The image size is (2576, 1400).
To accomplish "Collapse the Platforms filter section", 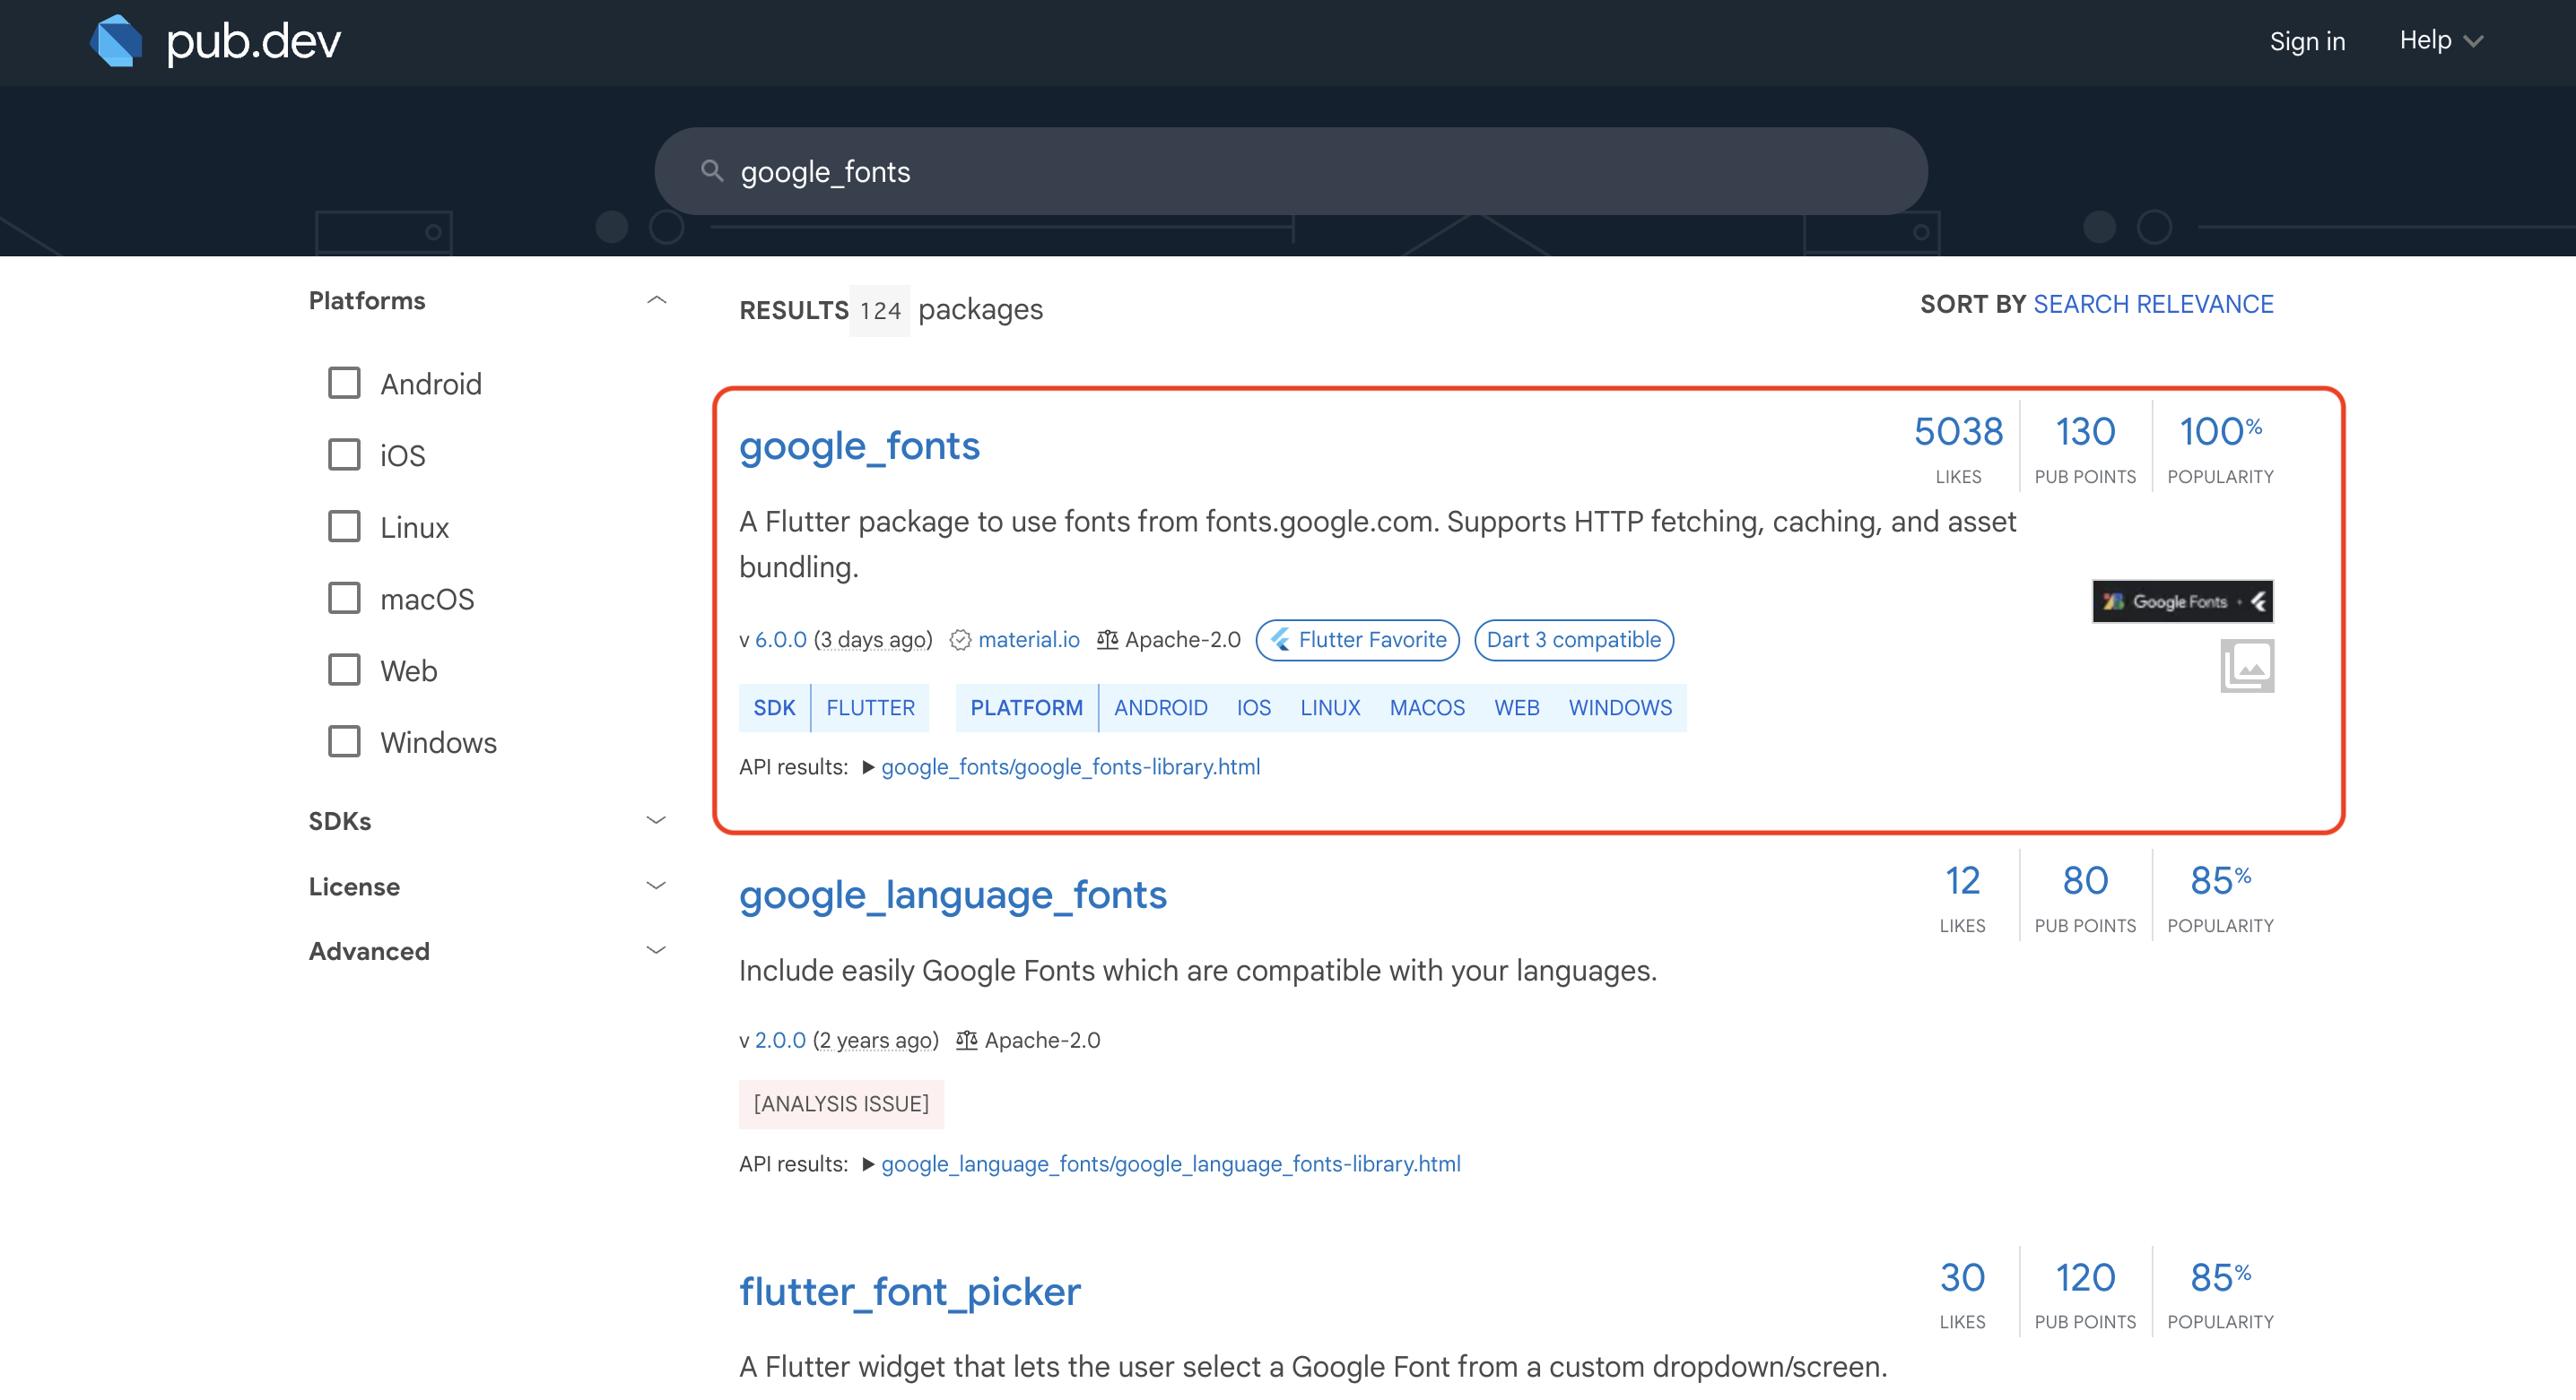I will [656, 301].
